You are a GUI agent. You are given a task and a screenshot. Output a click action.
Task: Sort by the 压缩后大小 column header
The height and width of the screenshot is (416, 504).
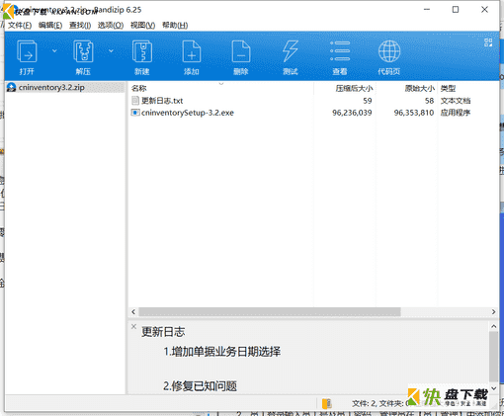click(x=354, y=88)
